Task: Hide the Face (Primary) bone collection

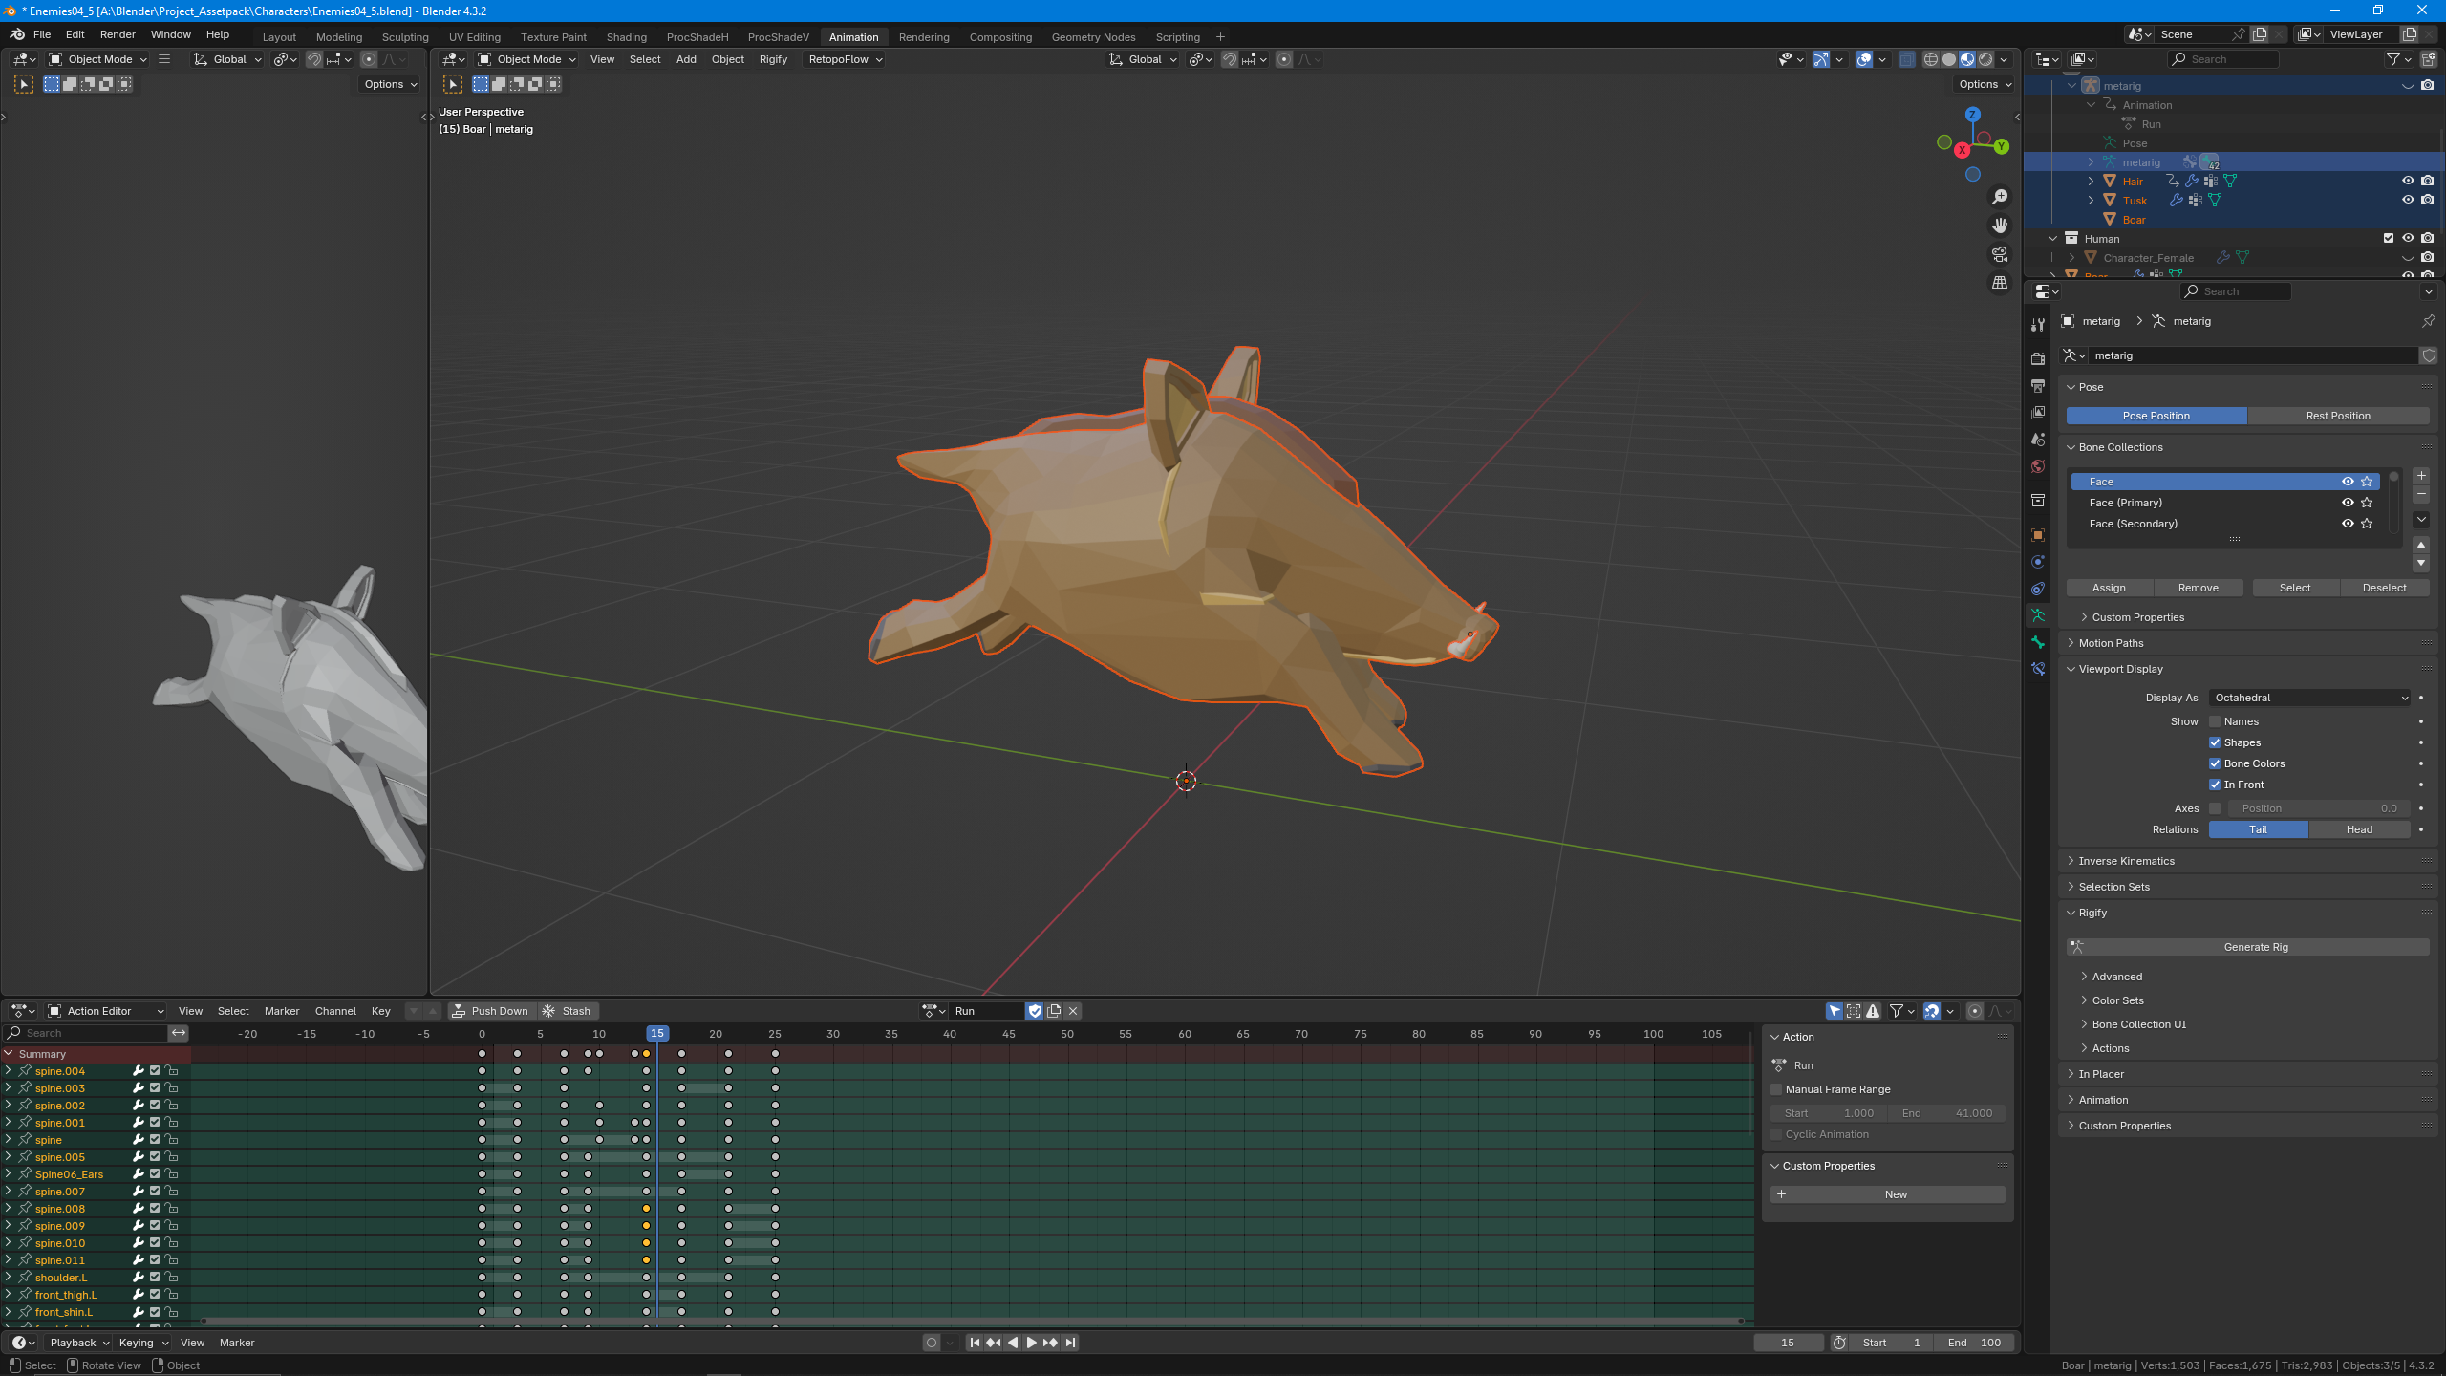Action: coord(2348,503)
